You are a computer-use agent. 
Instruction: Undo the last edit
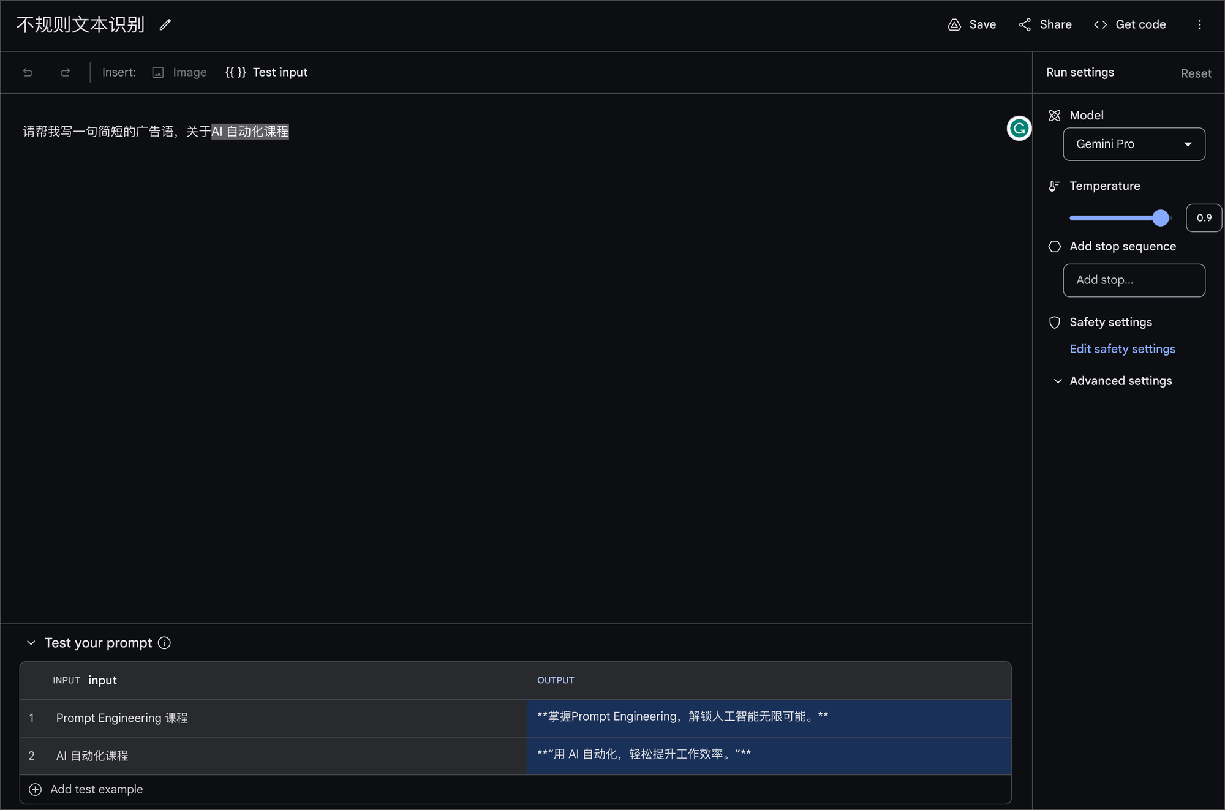tap(28, 72)
